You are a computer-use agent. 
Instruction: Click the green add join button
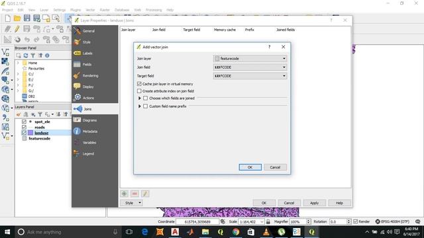click(125, 194)
